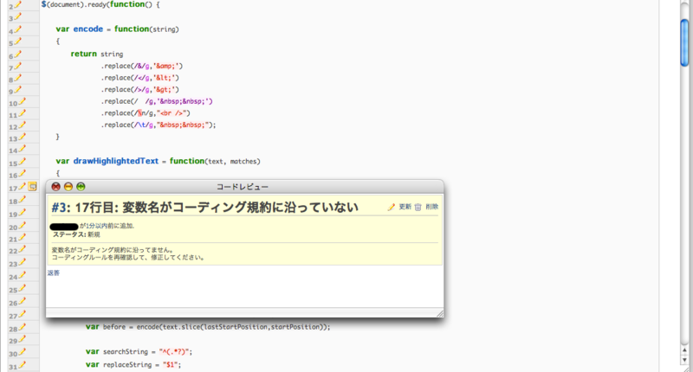The height and width of the screenshot is (372, 693).
Task: Click the 'return string' code line
Action: (97, 54)
